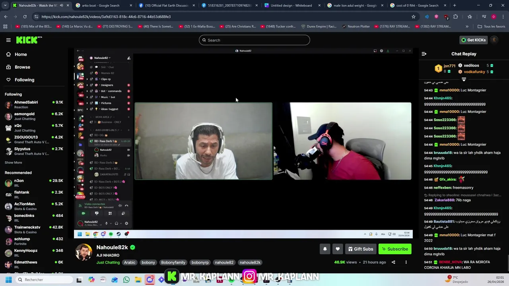Click the Bobonyfamily tag
The height and width of the screenshot is (286, 509).
click(x=173, y=263)
